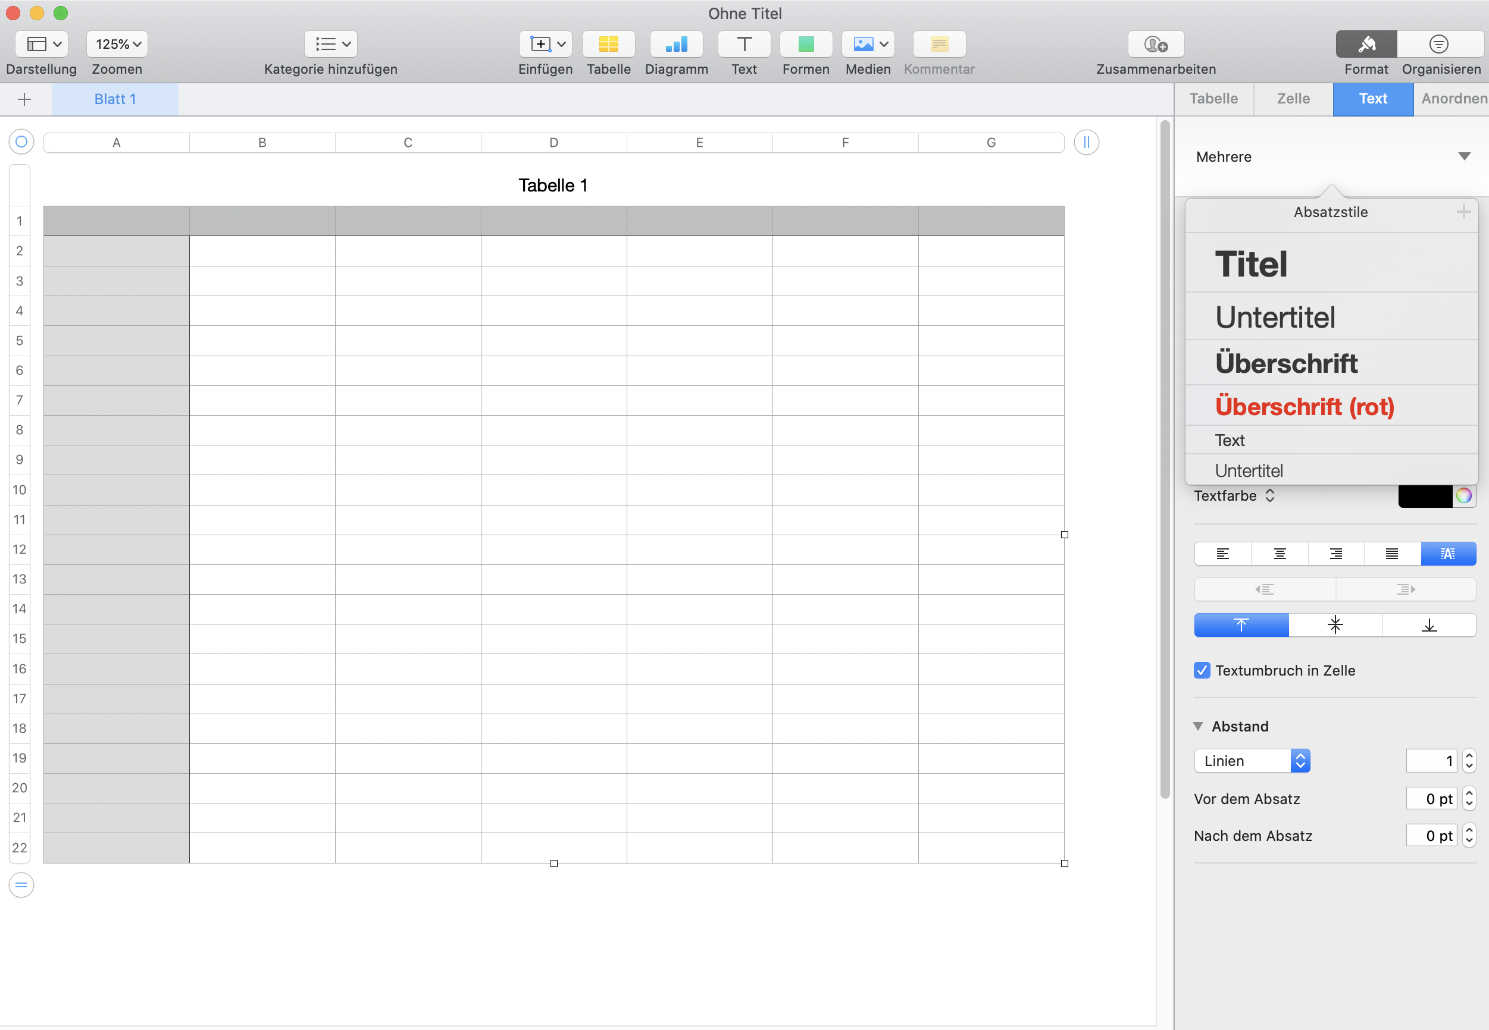Screen dimensions: 1489x1030
Task: Open the Organisieren panel icon
Action: 1438,44
